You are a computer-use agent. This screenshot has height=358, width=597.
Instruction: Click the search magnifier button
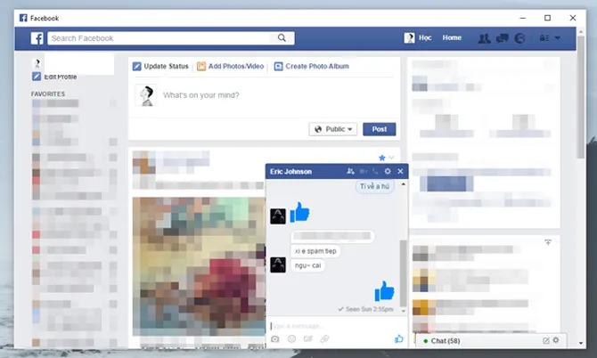pyautogui.click(x=282, y=37)
